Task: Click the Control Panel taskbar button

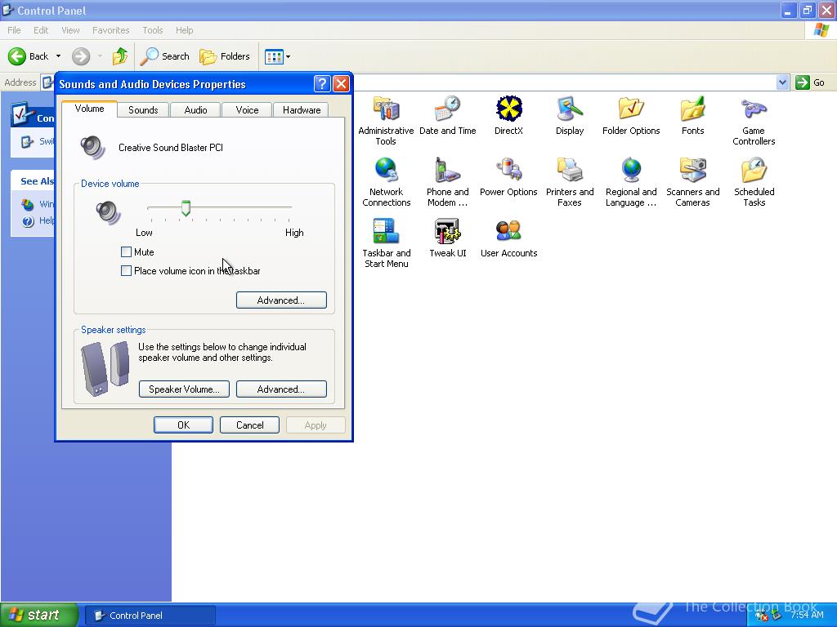Action: [x=150, y=616]
